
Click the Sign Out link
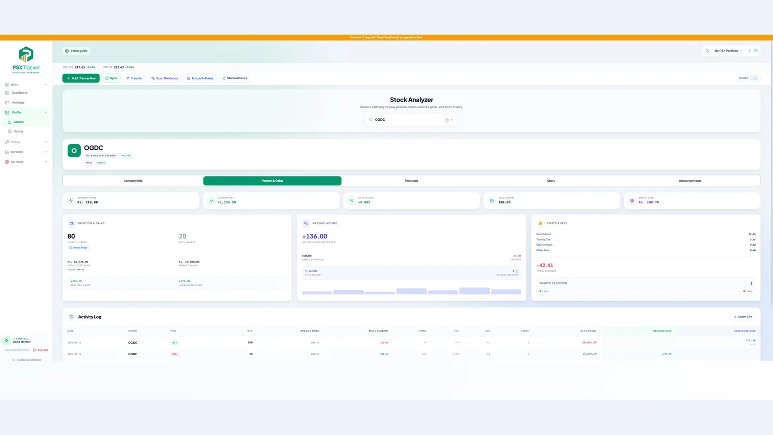pyautogui.click(x=41, y=350)
